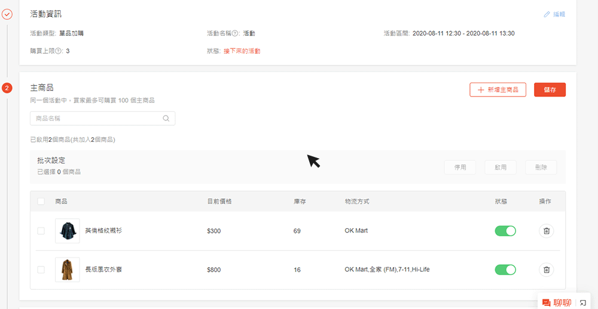Toggle status switch for 長版風衣外套
Screen dimensions: 598x309
pos(505,270)
